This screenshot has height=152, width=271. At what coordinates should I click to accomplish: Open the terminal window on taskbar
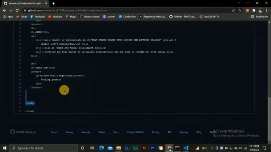point(177,148)
